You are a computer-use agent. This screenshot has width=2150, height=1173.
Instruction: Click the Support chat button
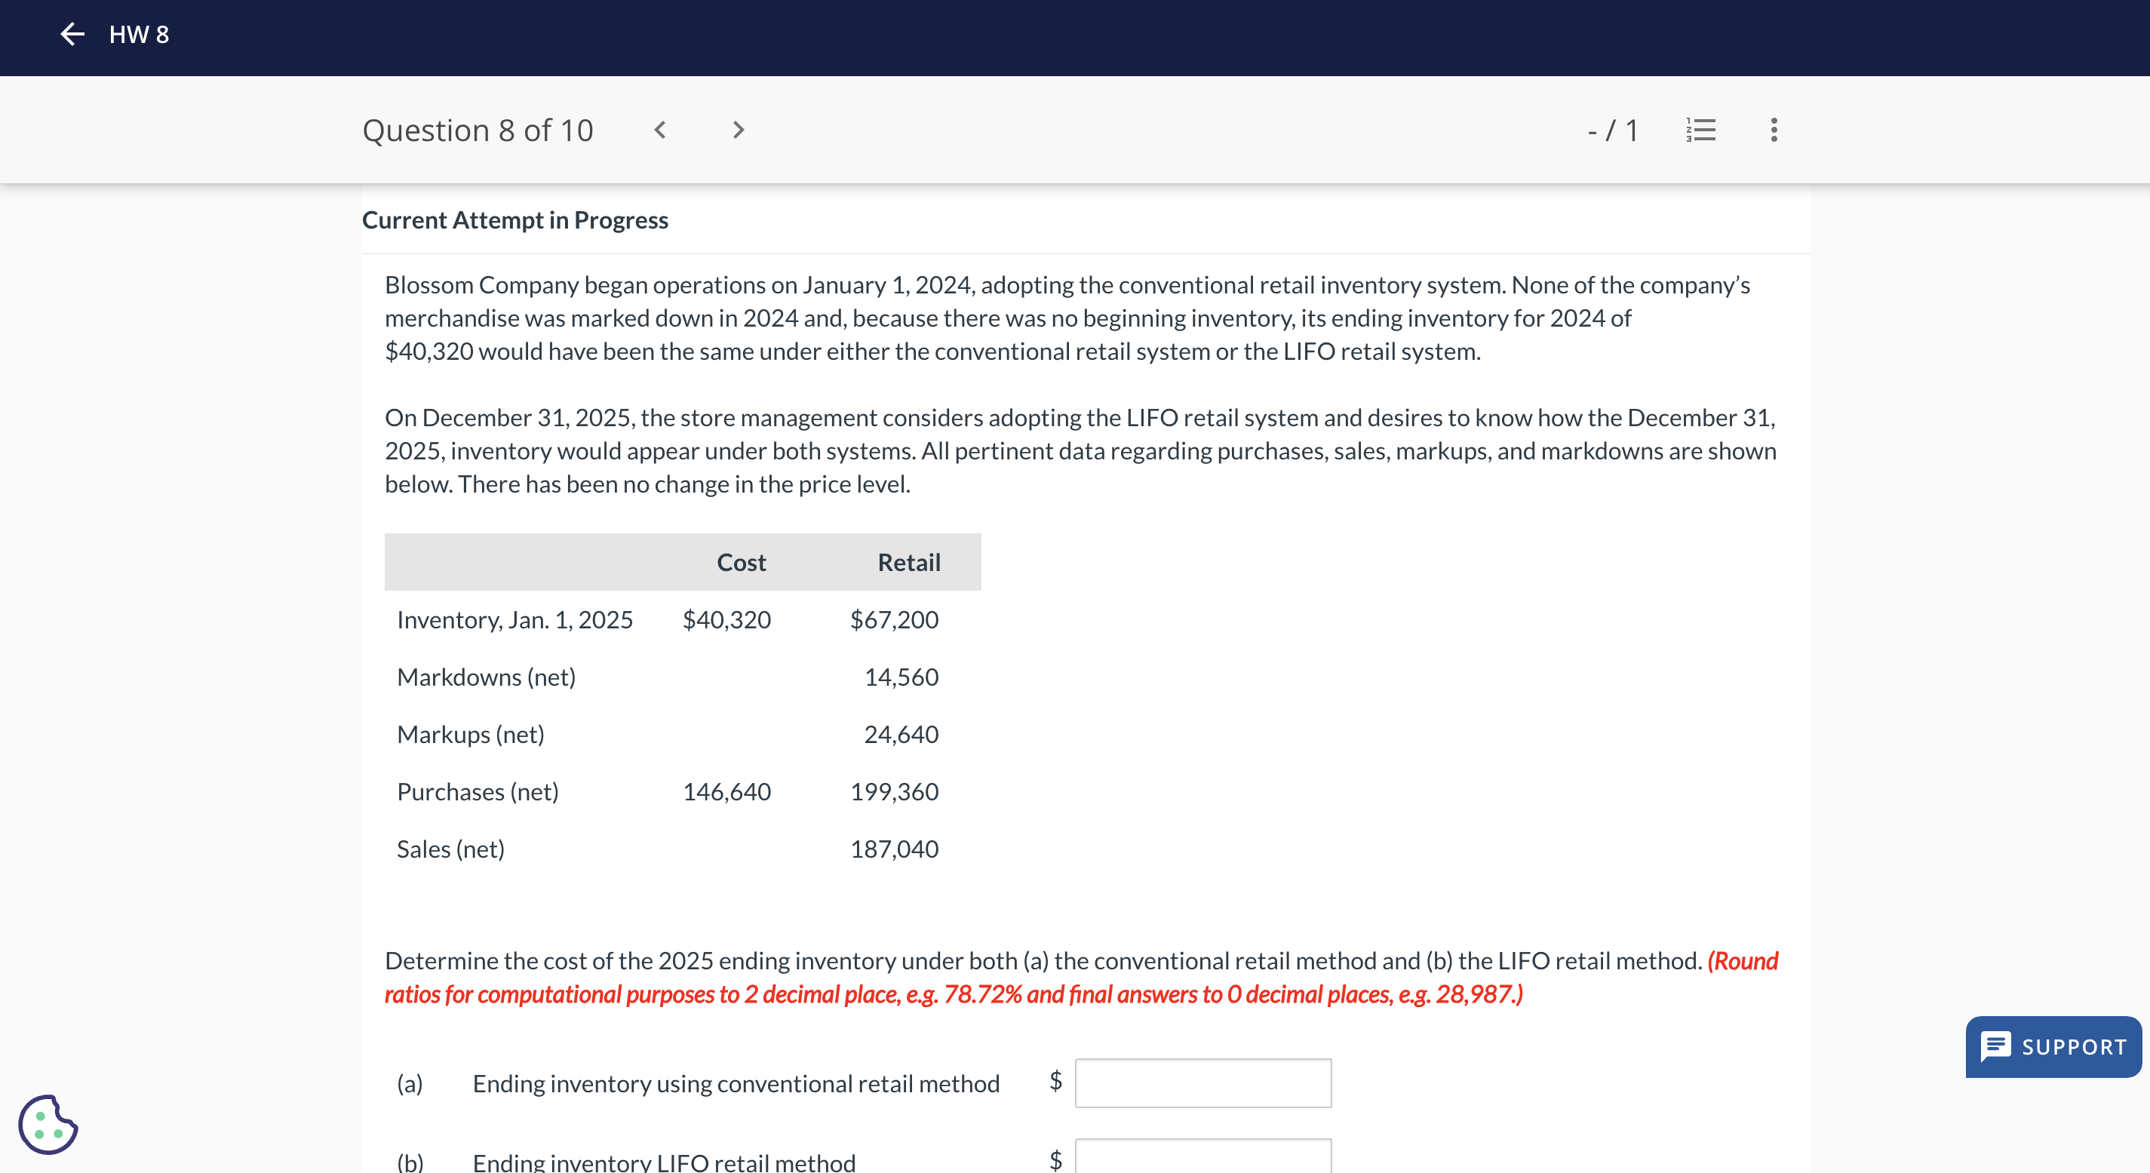pyautogui.click(x=2054, y=1046)
